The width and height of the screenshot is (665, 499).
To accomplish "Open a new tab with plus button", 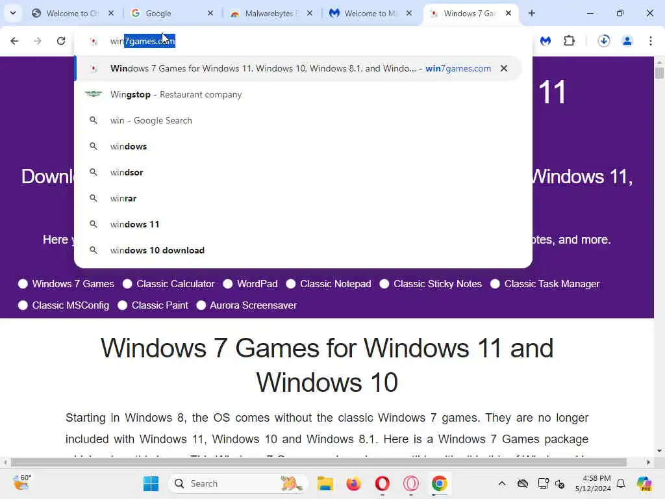I will (x=532, y=13).
